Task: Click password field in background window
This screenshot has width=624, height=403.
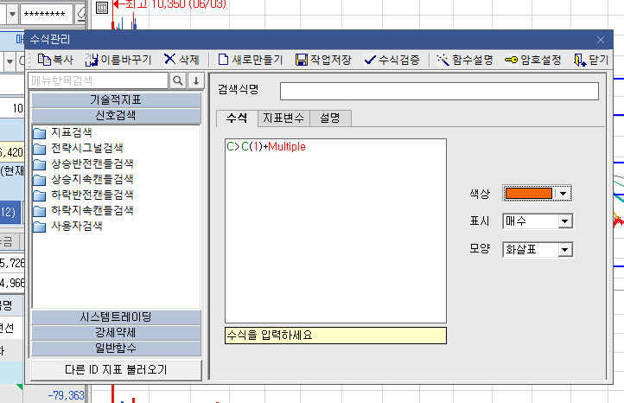Action: pyautogui.click(x=47, y=15)
